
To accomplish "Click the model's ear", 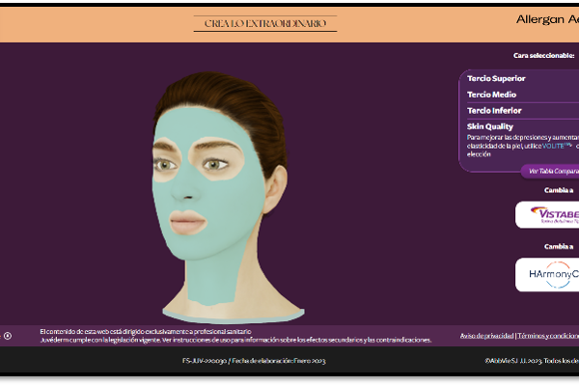I will 276,188.
